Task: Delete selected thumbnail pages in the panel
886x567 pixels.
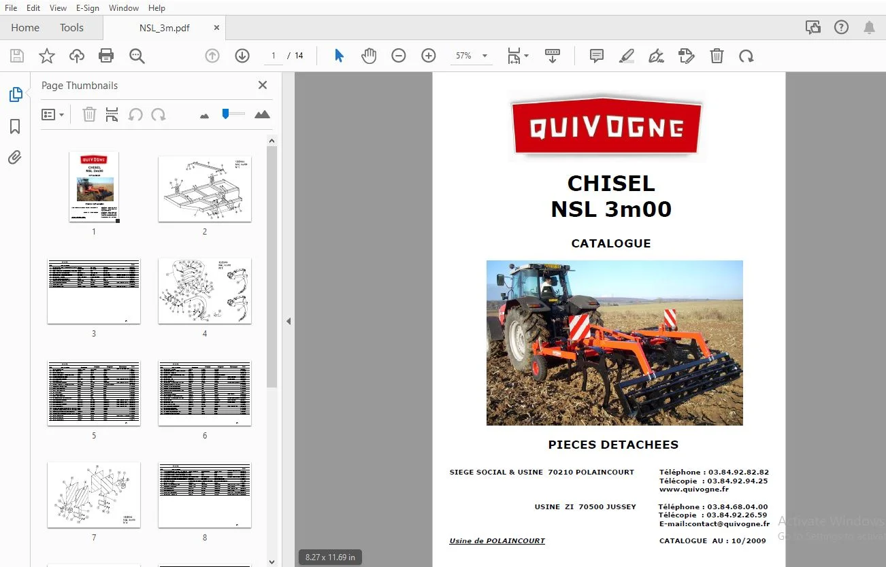Action: [89, 114]
